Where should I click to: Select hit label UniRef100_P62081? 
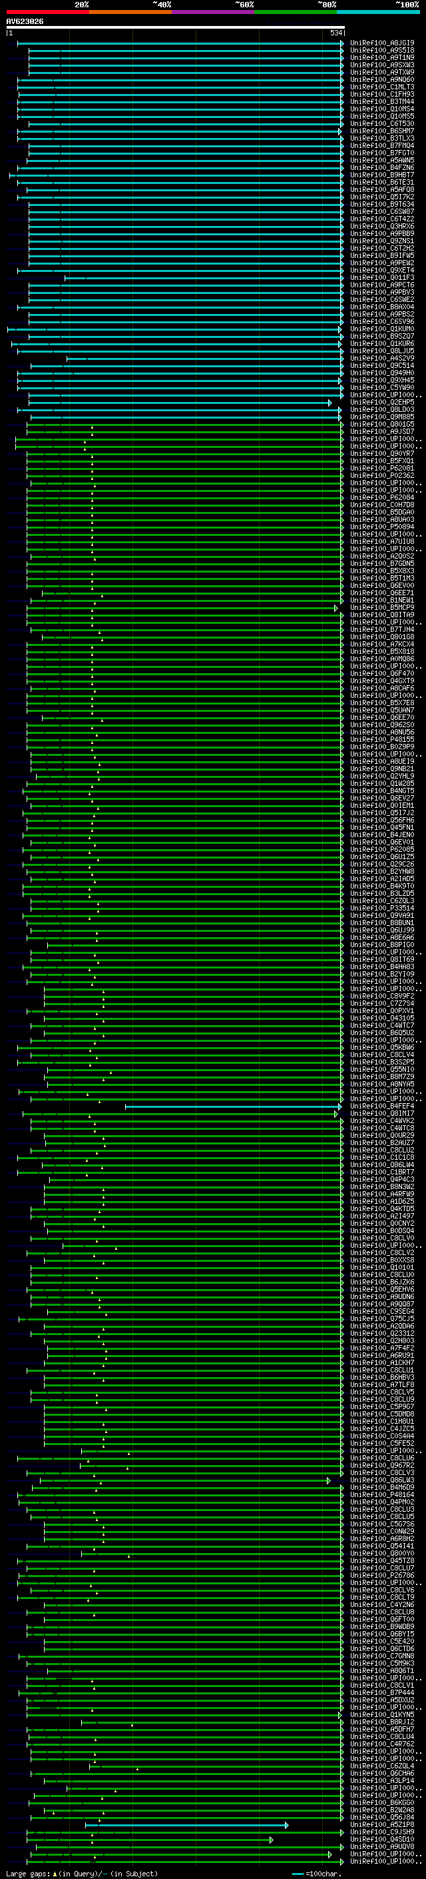coord(382,469)
